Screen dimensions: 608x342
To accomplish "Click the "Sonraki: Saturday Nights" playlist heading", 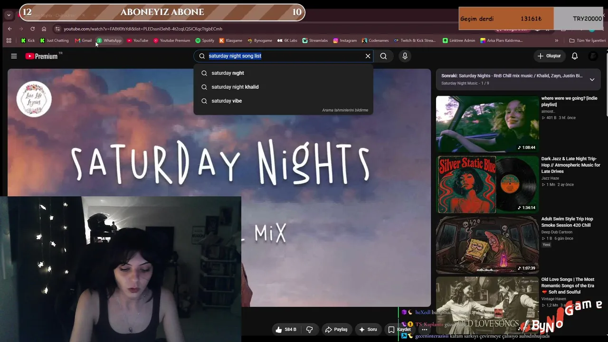I will [x=512, y=76].
